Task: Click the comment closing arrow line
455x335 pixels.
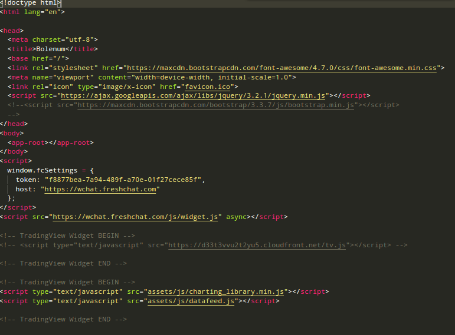Action: tap(14, 114)
